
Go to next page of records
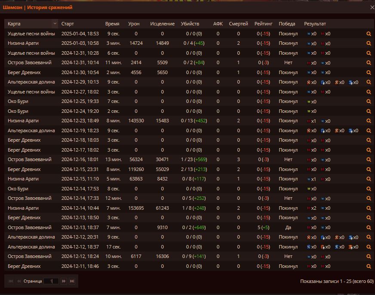tap(64, 281)
